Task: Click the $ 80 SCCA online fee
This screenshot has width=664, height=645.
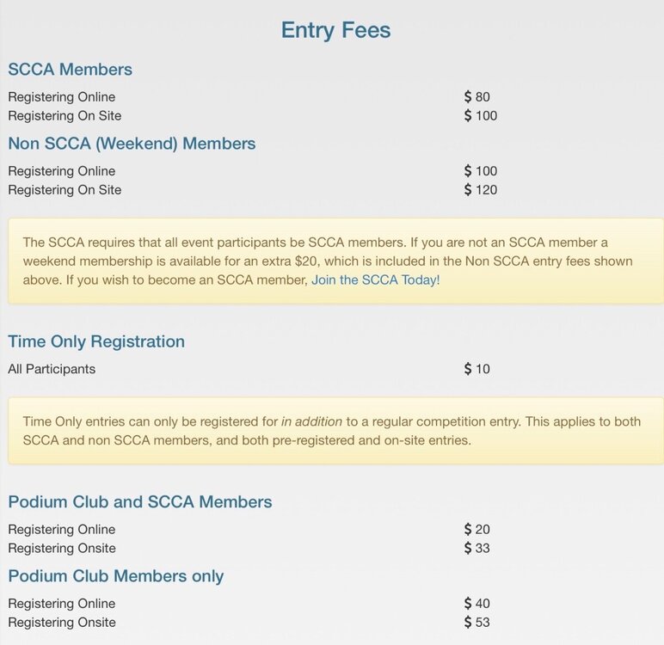Action: click(x=476, y=96)
